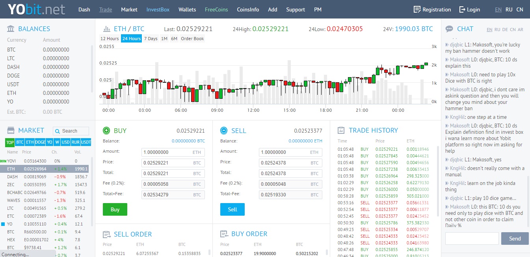Click the Login arrow icon
The image size is (530, 257).
point(462,9)
